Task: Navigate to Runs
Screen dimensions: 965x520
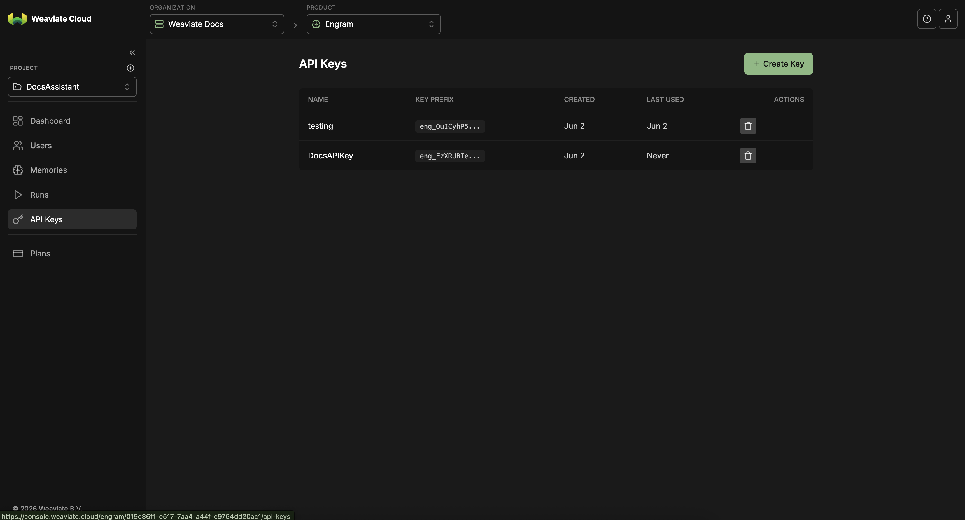Action: 72,195
